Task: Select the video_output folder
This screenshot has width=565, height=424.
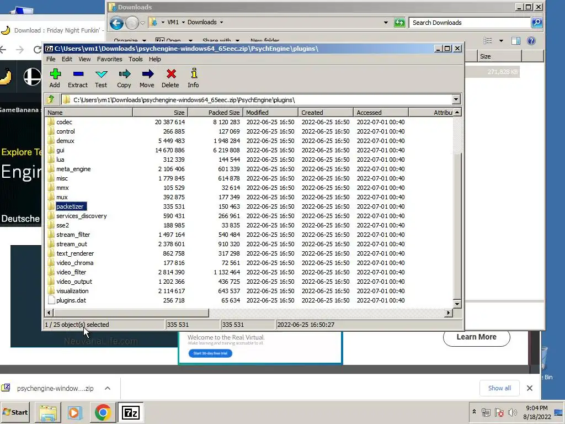Action: click(x=74, y=281)
